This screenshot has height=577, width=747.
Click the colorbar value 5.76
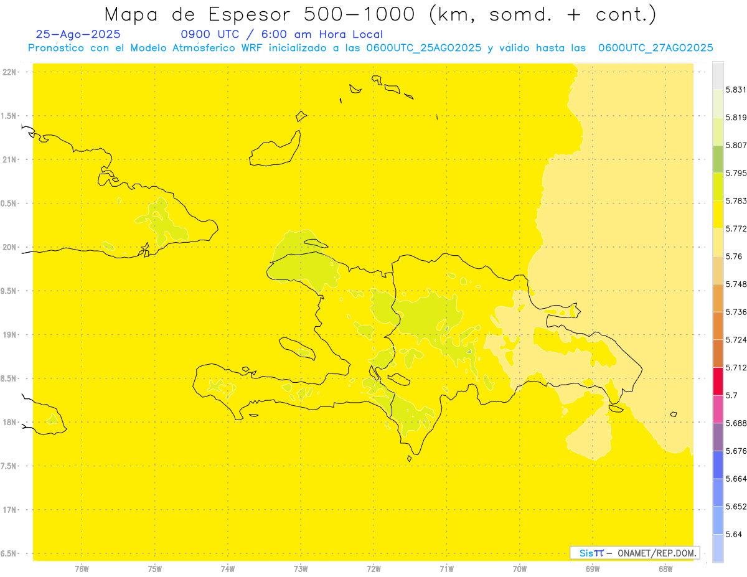point(734,256)
